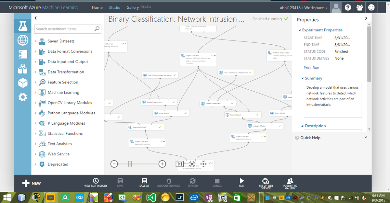Open Visual Studio from taskbar
390x203 pixels.
(x=151, y=197)
